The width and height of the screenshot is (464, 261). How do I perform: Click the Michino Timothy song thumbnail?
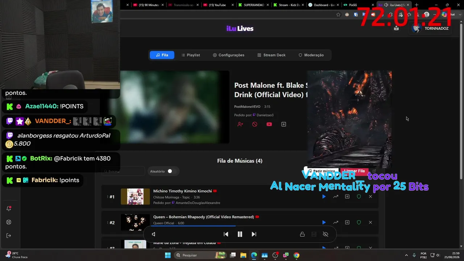tap(135, 196)
